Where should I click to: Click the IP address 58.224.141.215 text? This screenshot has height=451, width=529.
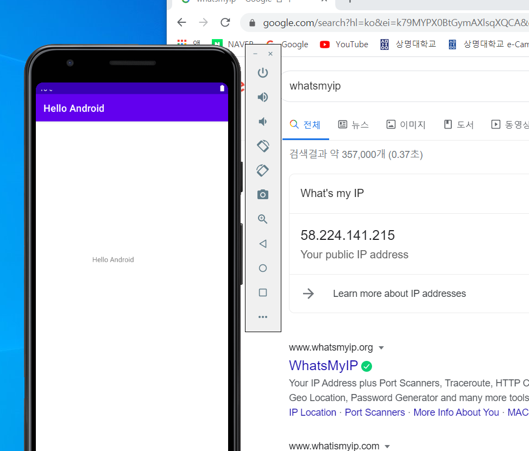(x=348, y=236)
